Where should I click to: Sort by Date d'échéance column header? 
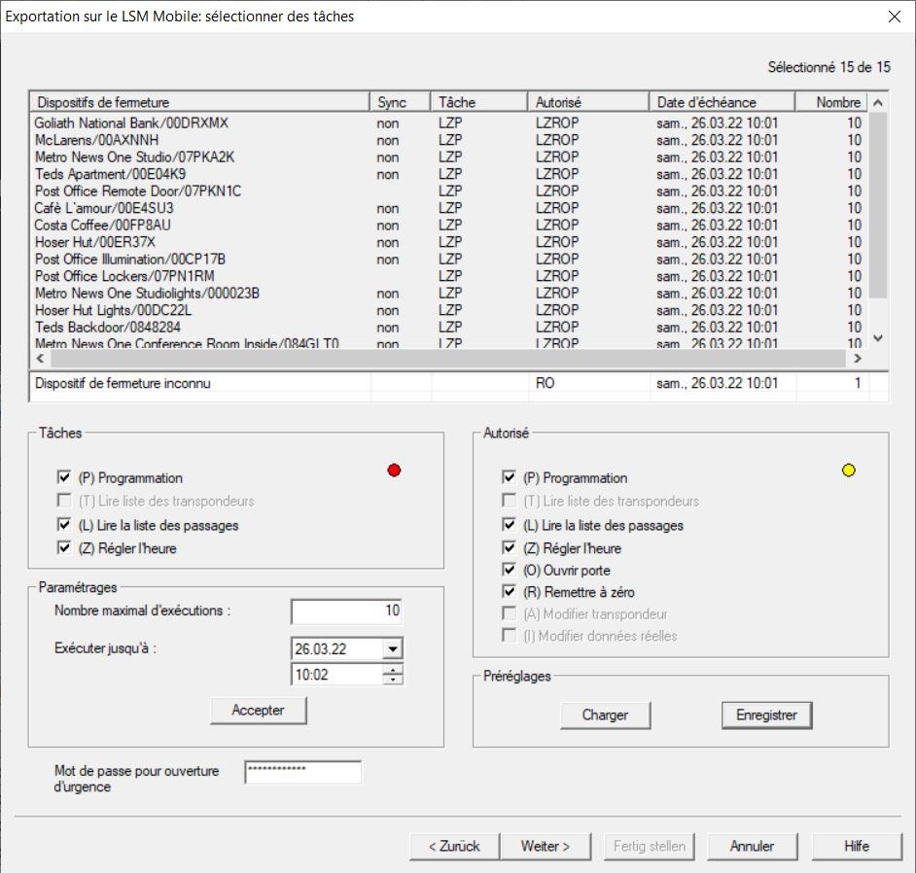pos(721,102)
